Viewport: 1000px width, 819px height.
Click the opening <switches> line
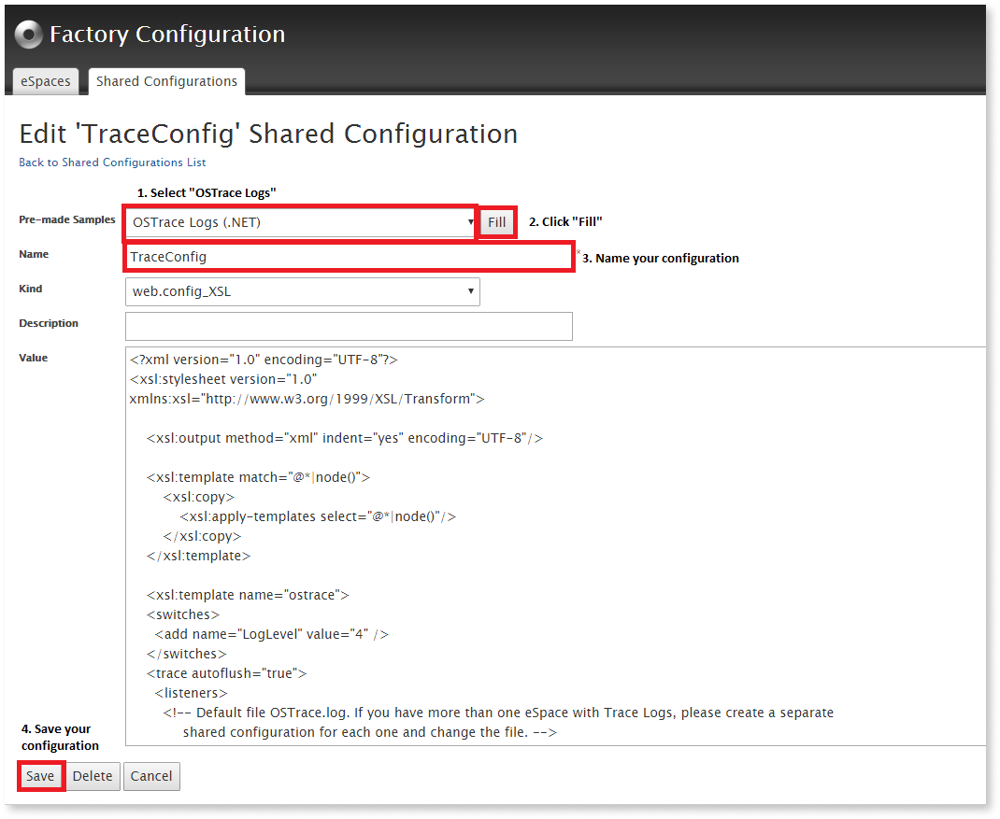[x=183, y=614]
